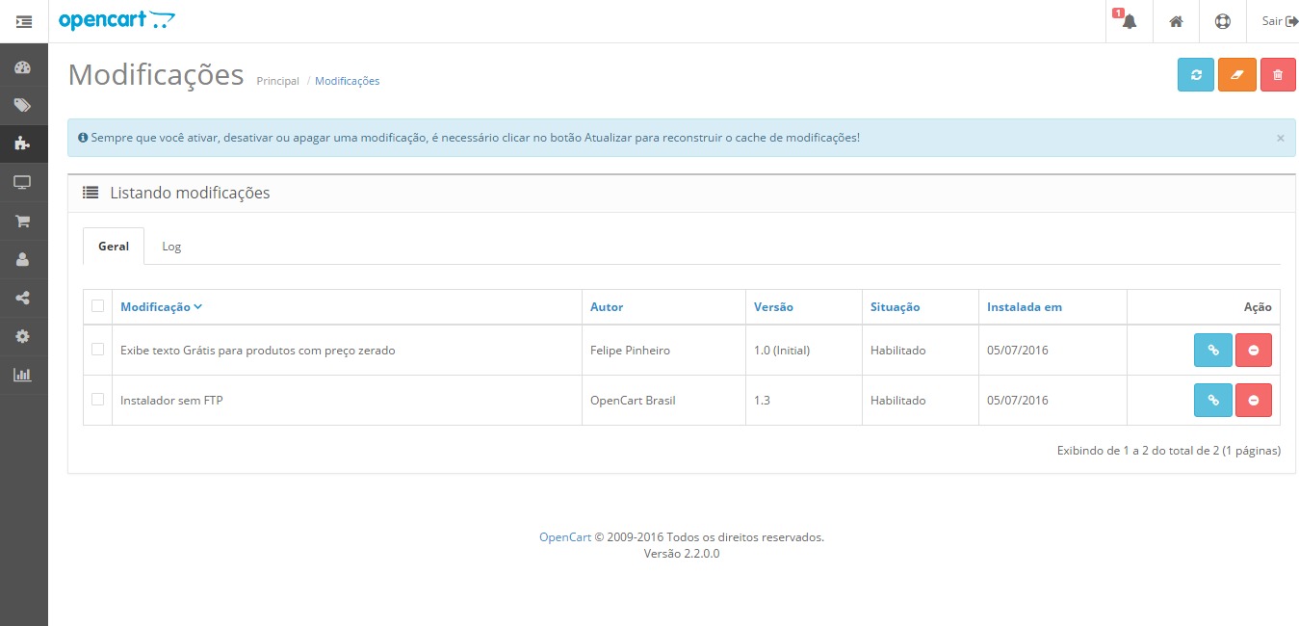Open the help lifebuoy icon

[x=1222, y=21]
